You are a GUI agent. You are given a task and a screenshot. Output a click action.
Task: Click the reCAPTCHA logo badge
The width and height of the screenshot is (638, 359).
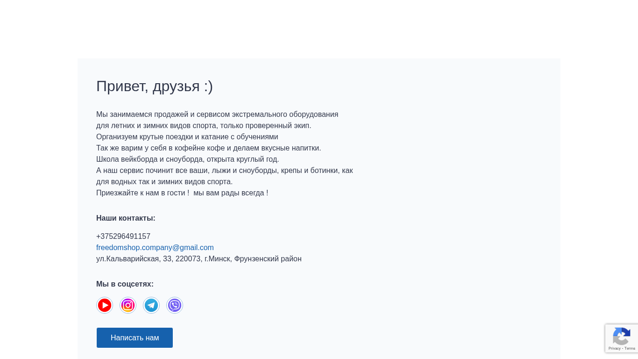pos(622,336)
